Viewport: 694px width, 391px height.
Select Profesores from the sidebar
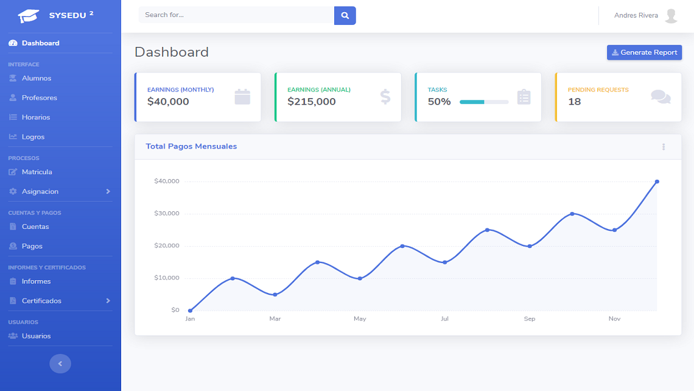pos(39,98)
